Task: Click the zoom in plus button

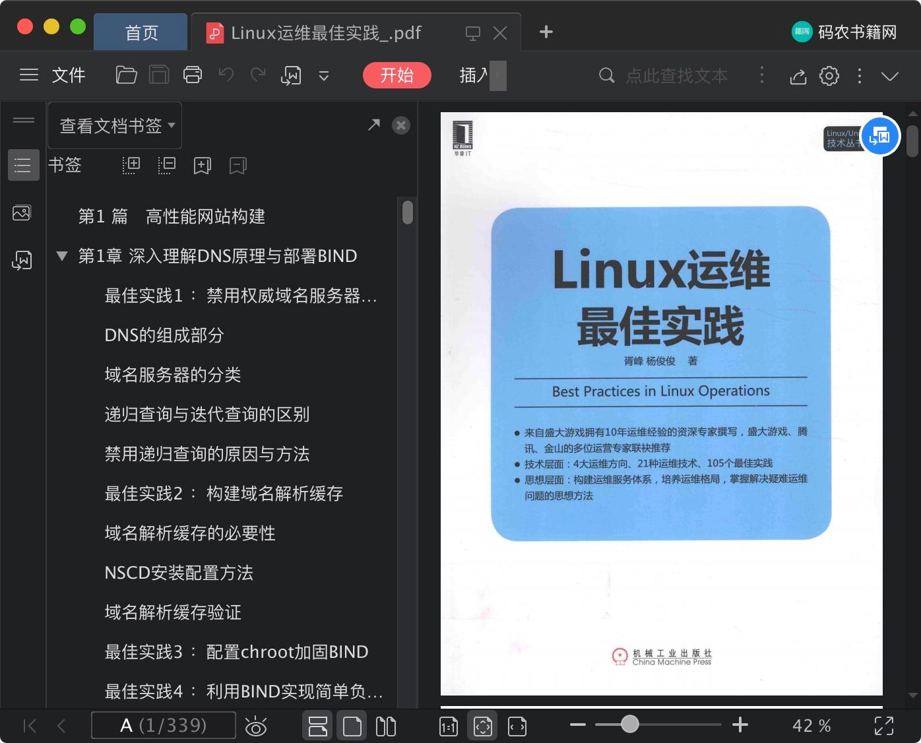Action: [x=740, y=725]
